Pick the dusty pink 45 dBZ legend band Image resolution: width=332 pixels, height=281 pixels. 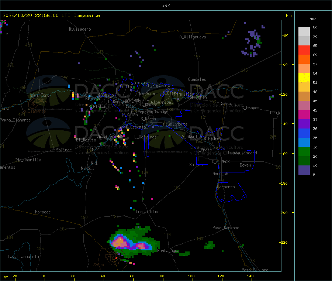[x=304, y=106]
